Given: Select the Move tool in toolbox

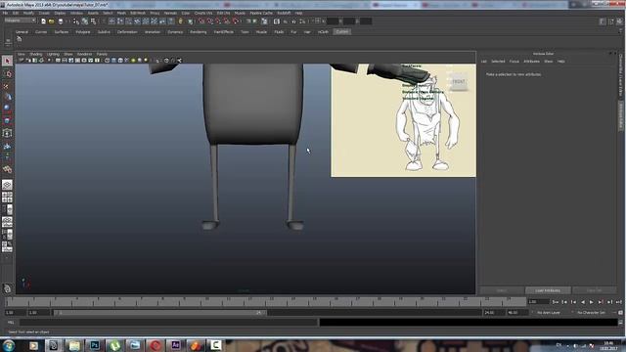Looking at the screenshot, I should [7, 97].
